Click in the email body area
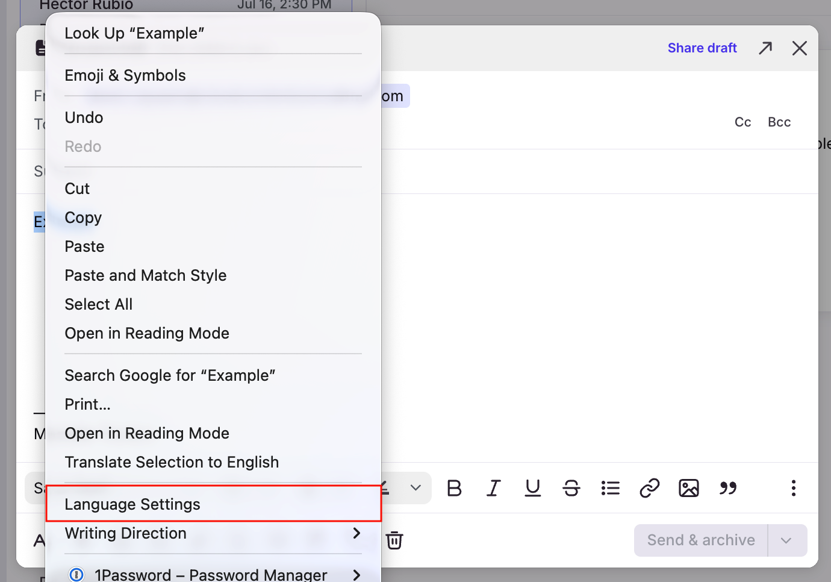The width and height of the screenshot is (831, 582). 599,328
